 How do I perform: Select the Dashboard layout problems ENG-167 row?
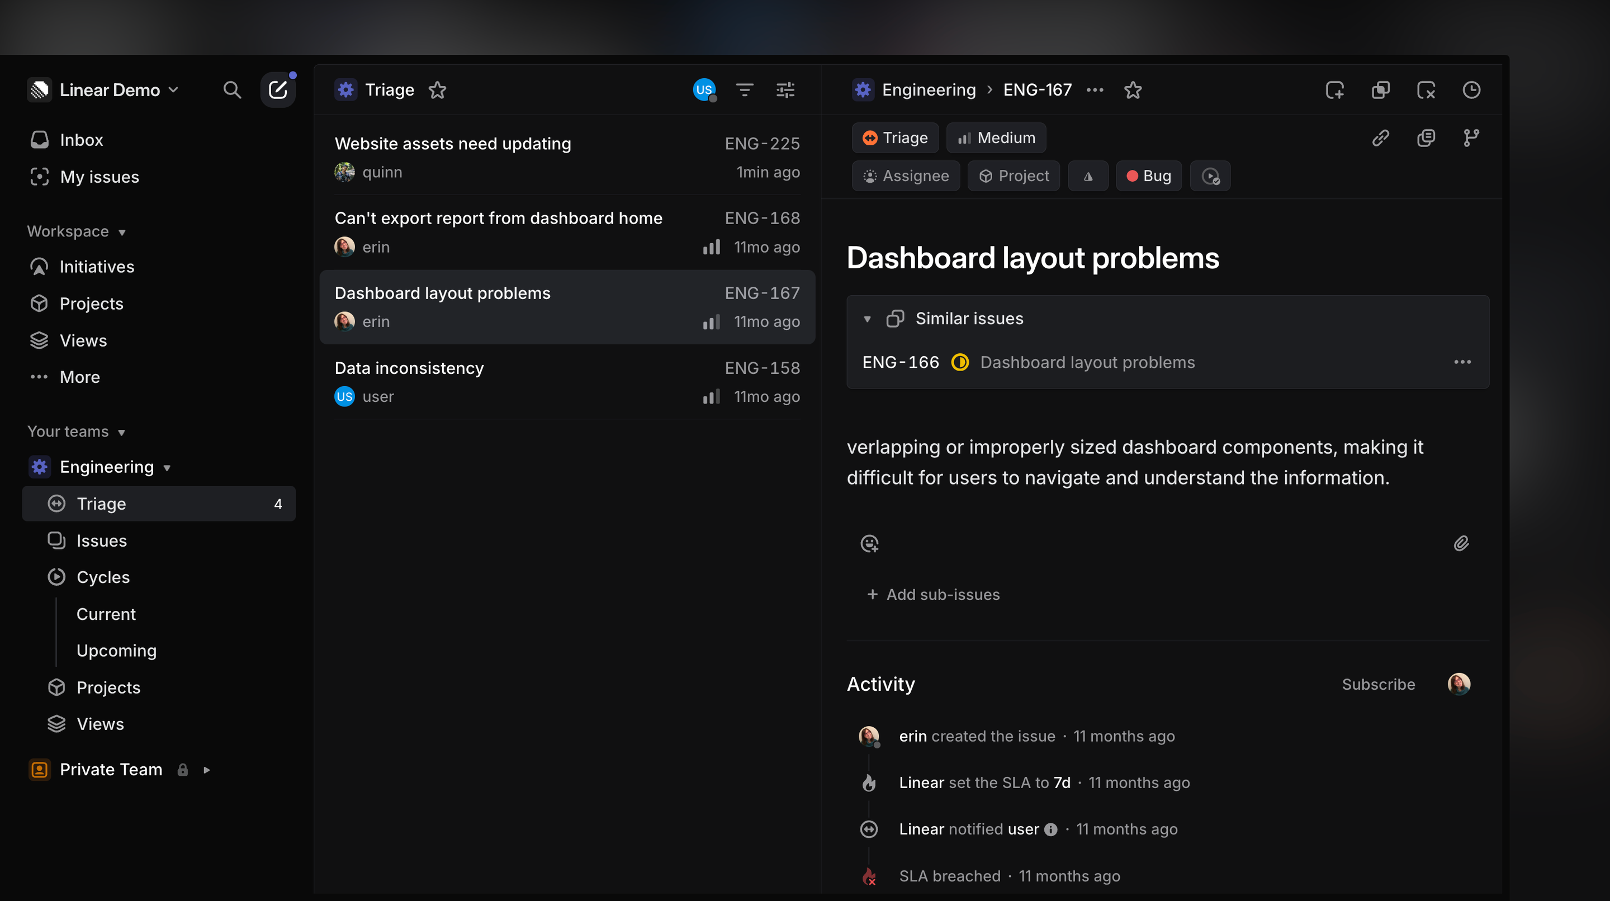coord(567,307)
